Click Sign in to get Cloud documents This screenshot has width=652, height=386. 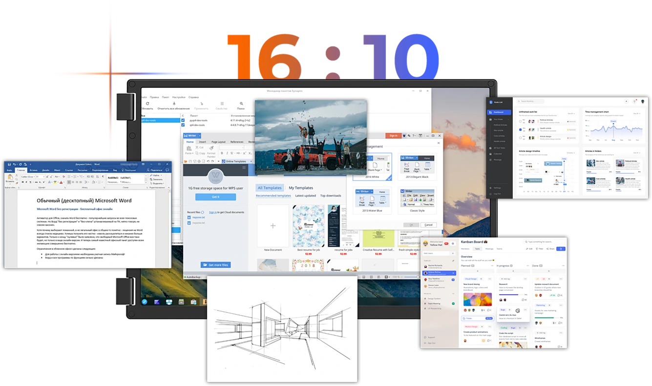(x=214, y=212)
